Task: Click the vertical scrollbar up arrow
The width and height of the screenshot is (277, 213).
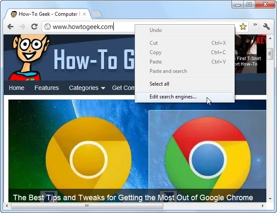Action: [x=270, y=38]
